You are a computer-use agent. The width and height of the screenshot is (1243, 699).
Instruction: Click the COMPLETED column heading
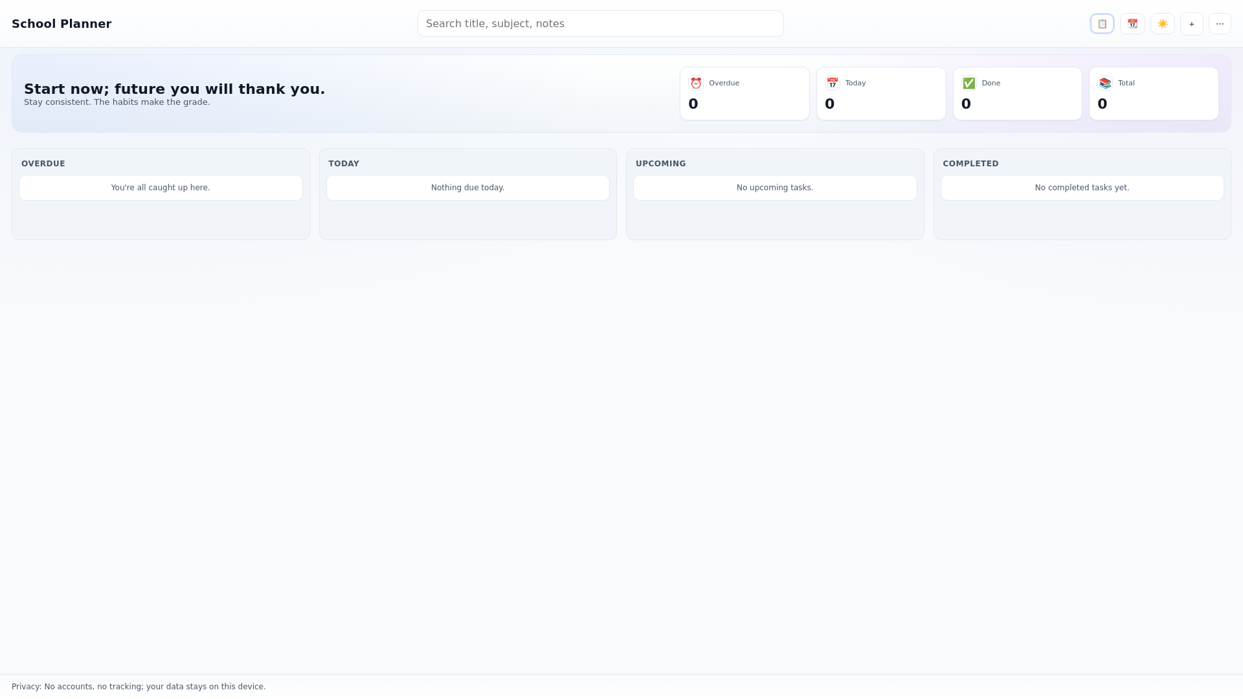coord(970,164)
